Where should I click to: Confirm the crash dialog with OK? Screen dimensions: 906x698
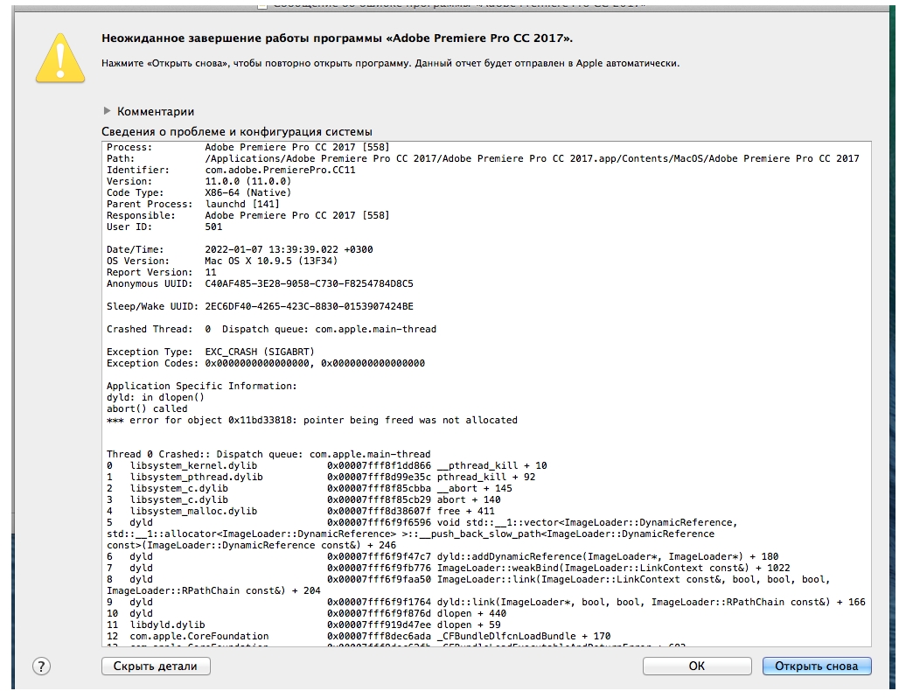(697, 667)
